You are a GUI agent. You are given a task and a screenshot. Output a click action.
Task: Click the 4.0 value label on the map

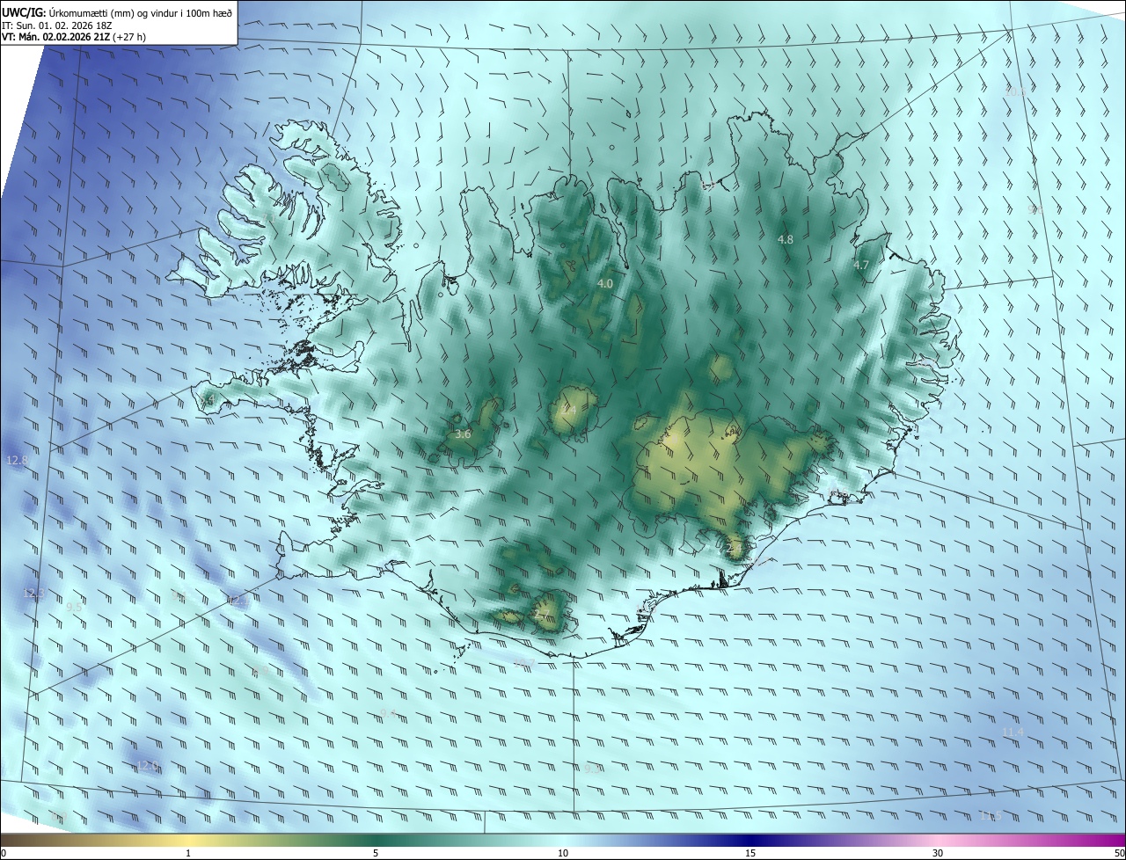click(605, 283)
